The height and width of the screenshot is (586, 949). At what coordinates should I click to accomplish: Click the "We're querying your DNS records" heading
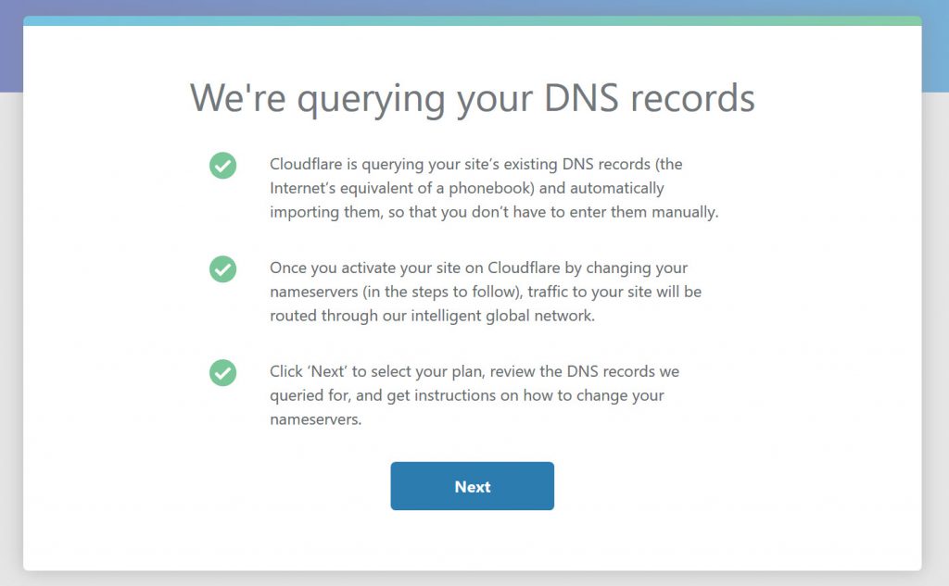tap(472, 98)
